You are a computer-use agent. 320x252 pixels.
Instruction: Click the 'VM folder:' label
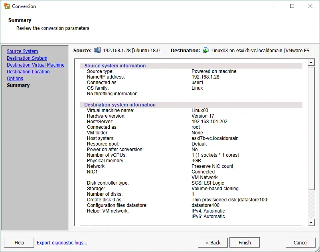[97, 133]
